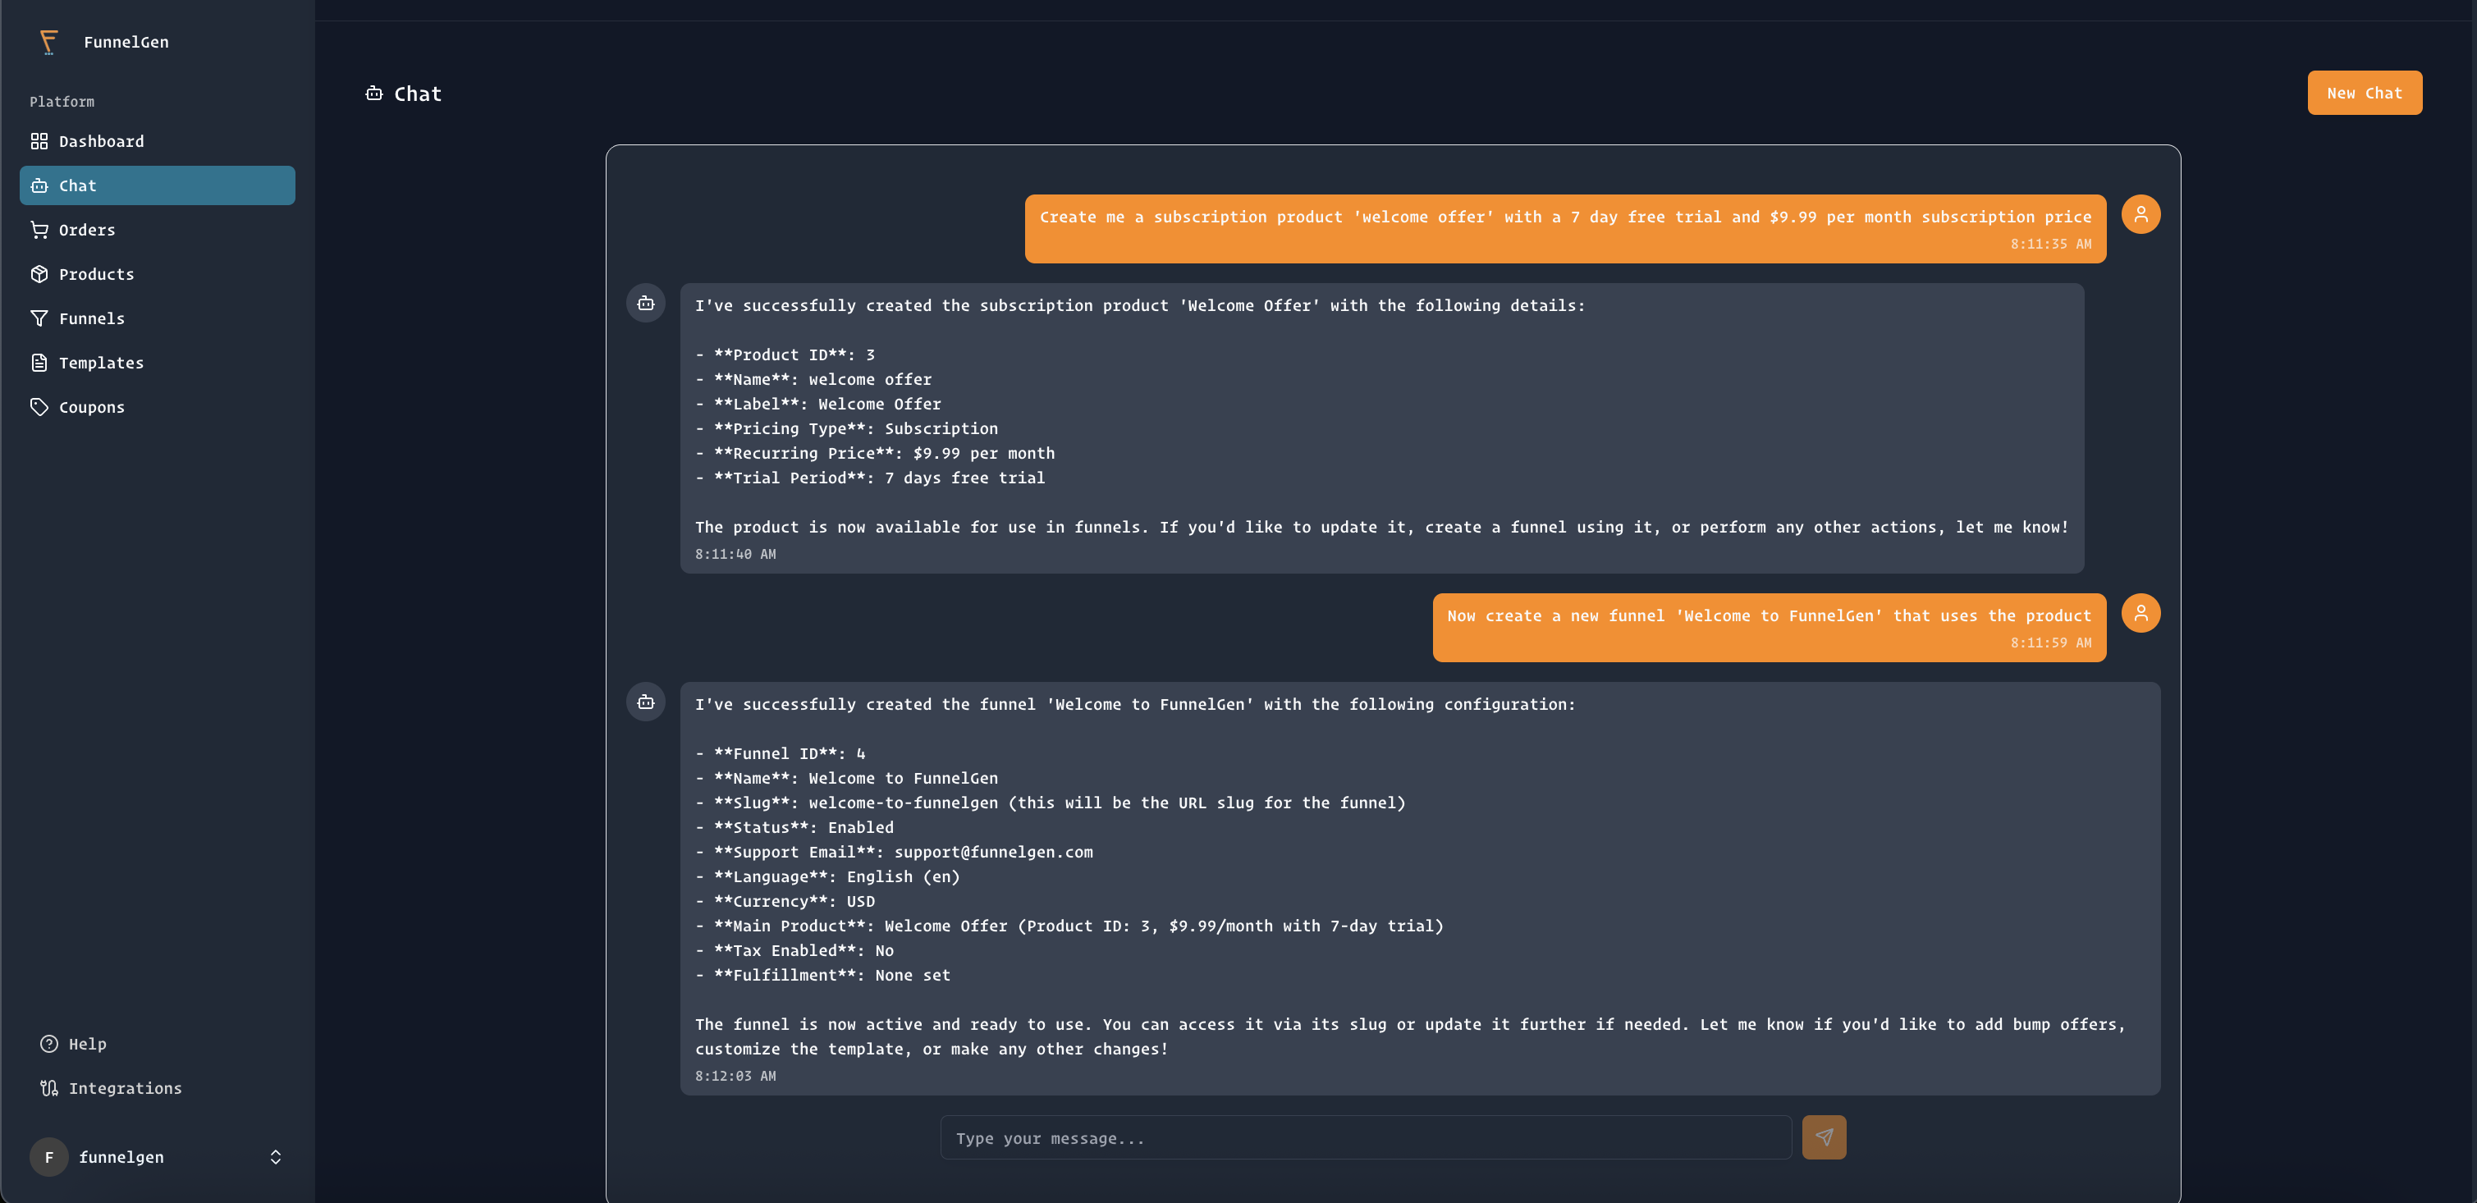Screen dimensions: 2477x1203
Task: Start a New Chat
Action: (x=2364, y=94)
